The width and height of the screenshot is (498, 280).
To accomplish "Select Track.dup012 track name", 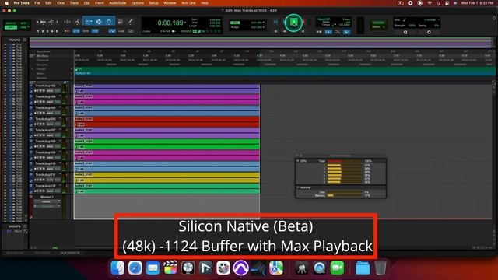I will 45,186.
